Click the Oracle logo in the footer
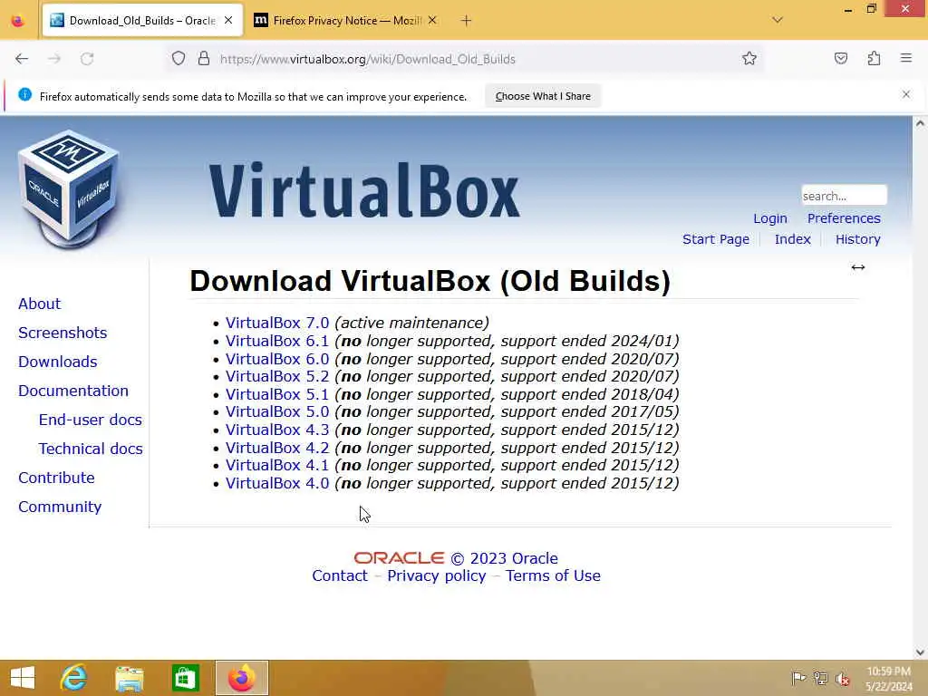This screenshot has height=696, width=928. coord(399,558)
